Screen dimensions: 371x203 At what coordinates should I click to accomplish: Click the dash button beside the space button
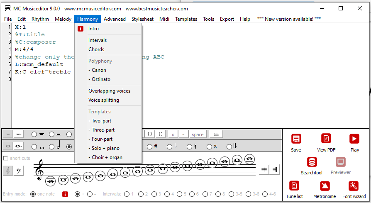tap(183, 134)
